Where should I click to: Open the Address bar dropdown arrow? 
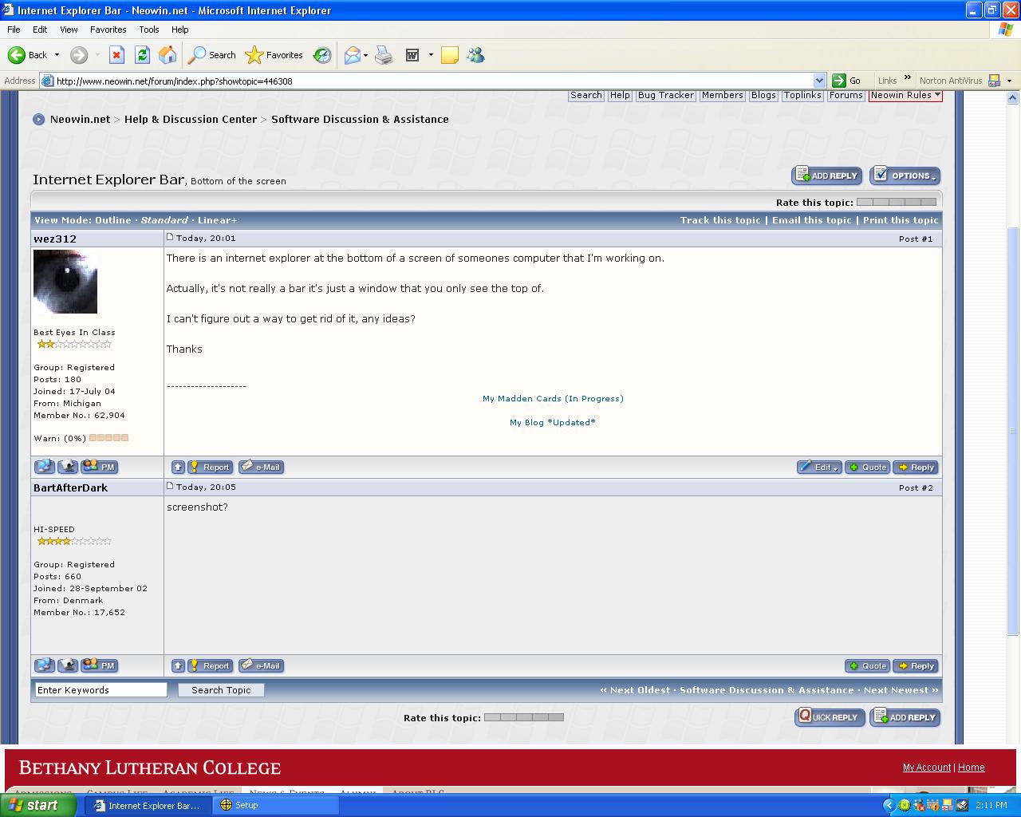pyautogui.click(x=819, y=80)
